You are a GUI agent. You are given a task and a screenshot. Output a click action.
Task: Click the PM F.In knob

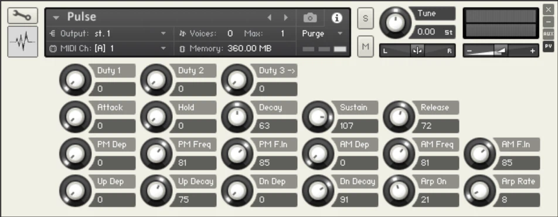237,154
